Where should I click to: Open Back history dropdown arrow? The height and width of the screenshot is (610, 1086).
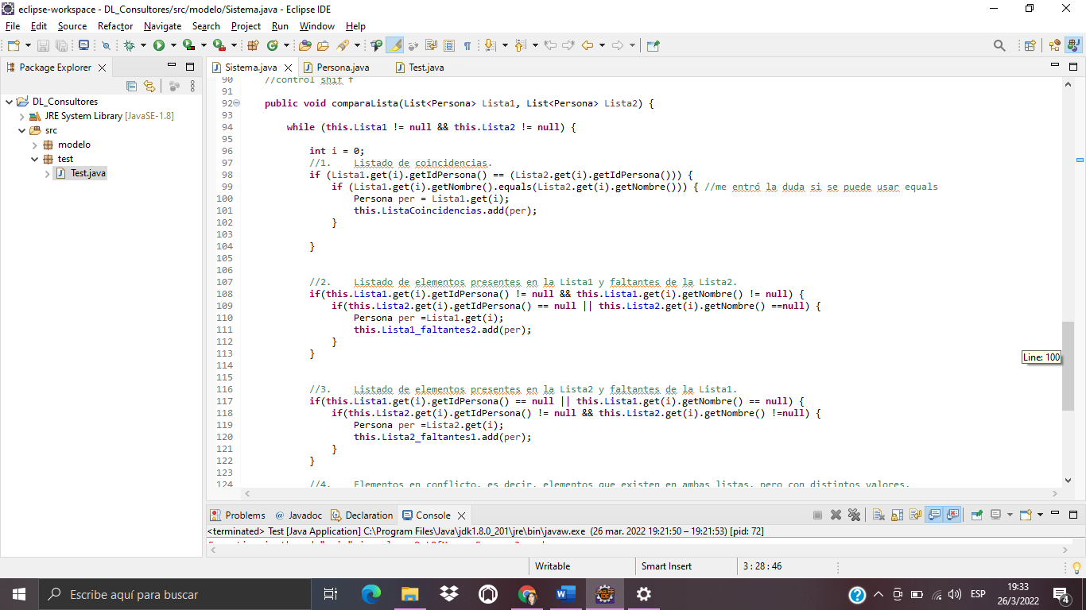tap(602, 45)
